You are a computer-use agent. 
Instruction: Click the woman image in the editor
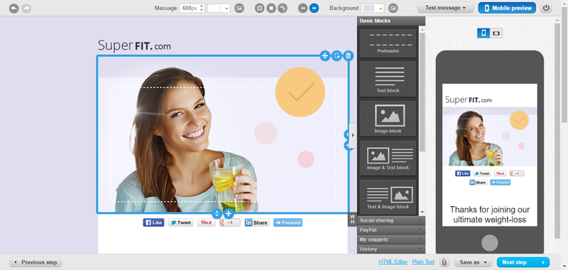[187, 139]
